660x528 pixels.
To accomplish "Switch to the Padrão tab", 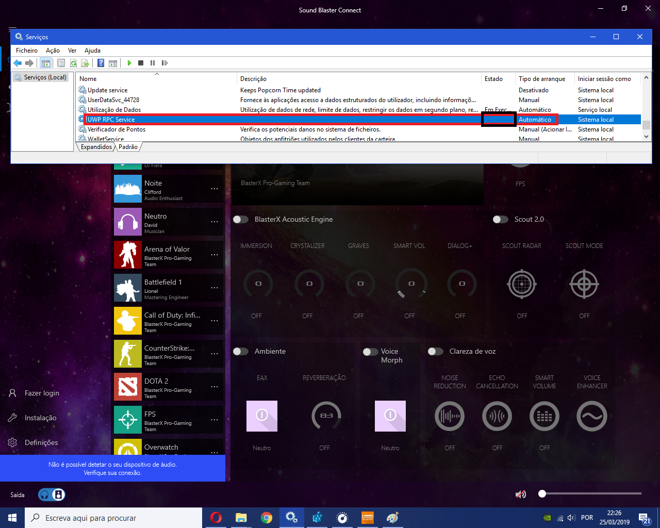I will [128, 147].
